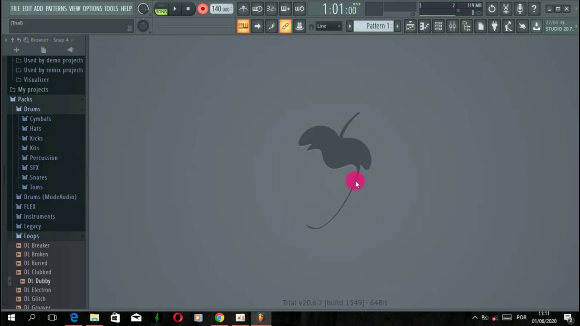Open the Line snap dropdown
Screen dimensions: 580x326
tap(329, 26)
